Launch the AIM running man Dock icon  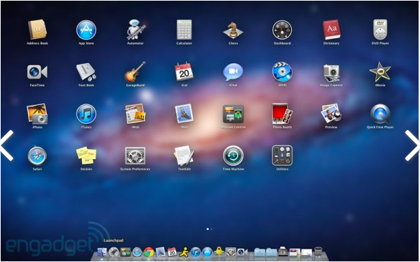click(x=184, y=252)
